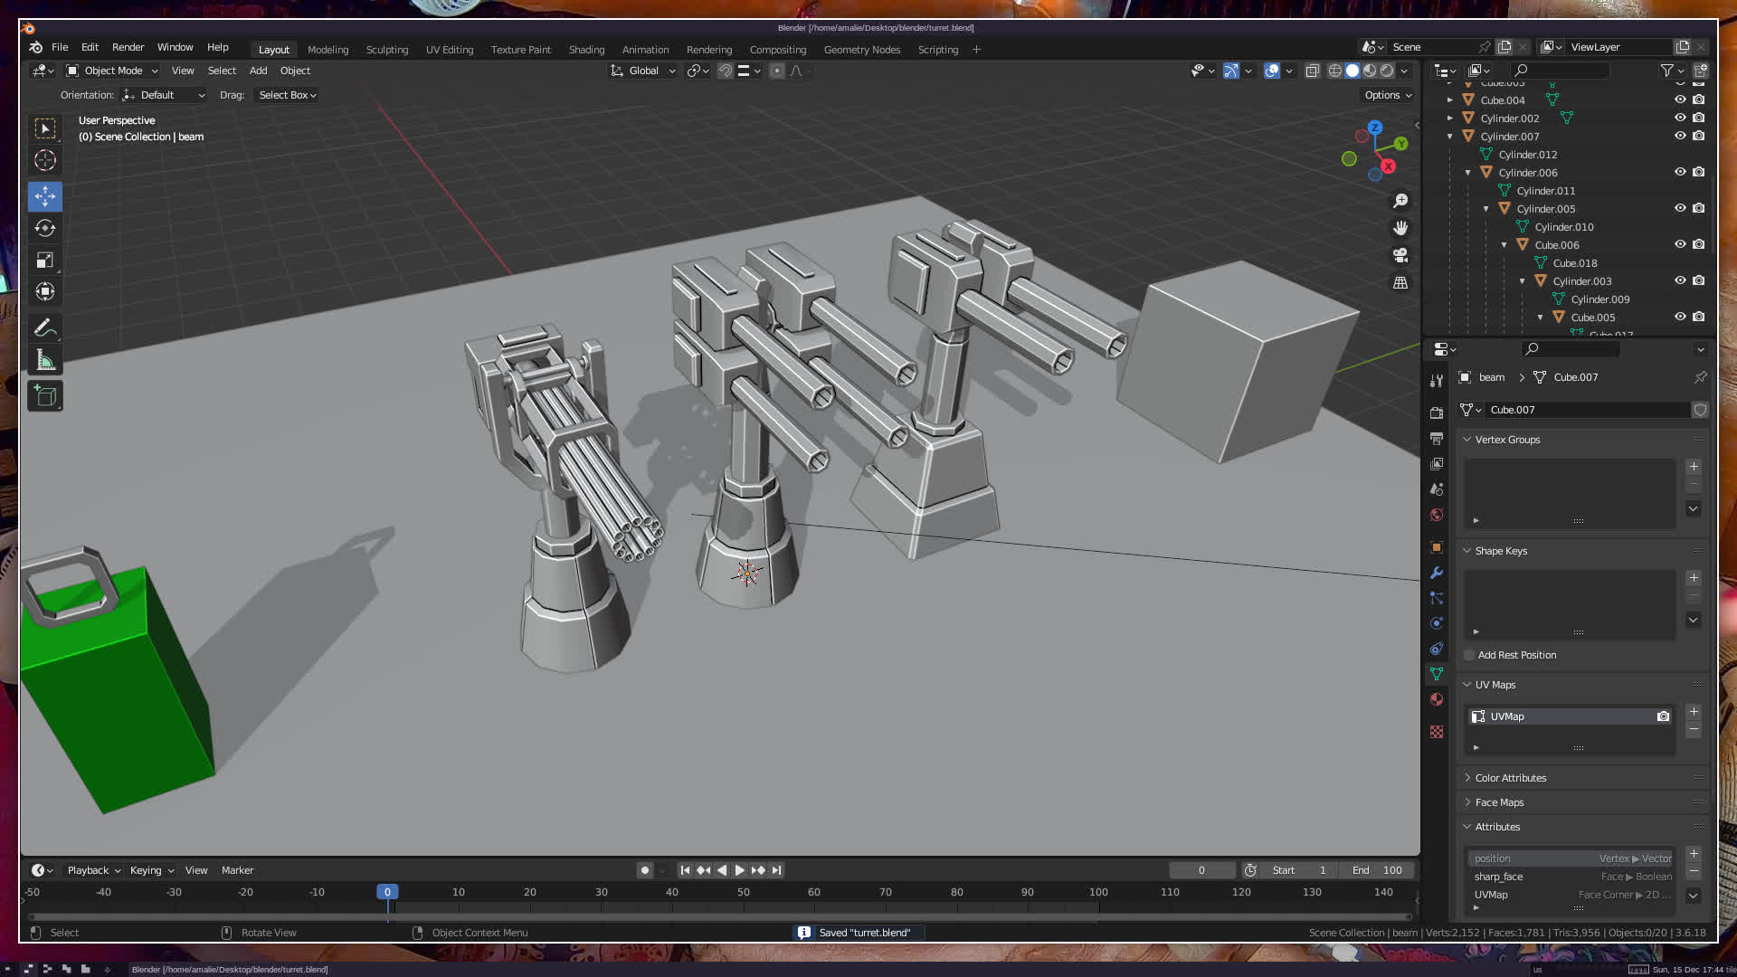Image resolution: width=1737 pixels, height=977 pixels.
Task: Expand the Color Attributes panel
Action: [x=1510, y=778]
